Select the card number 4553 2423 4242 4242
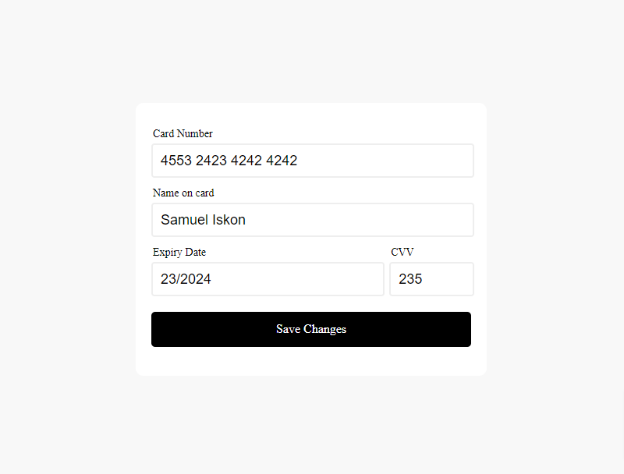The width and height of the screenshot is (624, 474). (x=228, y=161)
